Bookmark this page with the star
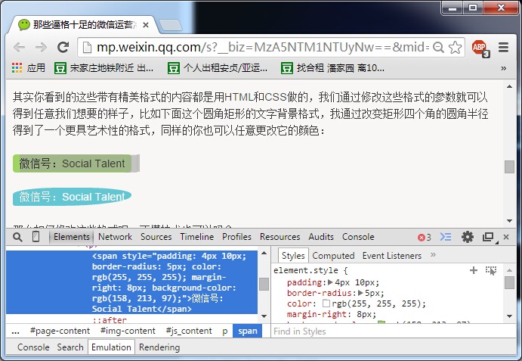The width and height of the screenshot is (522, 361). tap(455, 47)
